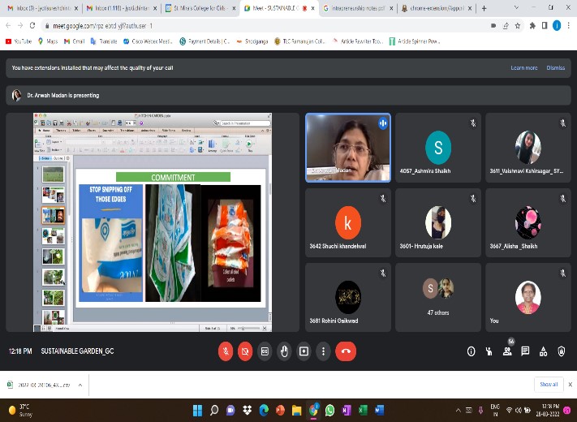Image resolution: width=577 pixels, height=422 pixels.
Task: Switch to the Dr. Mira's College tab
Action: (197, 8)
